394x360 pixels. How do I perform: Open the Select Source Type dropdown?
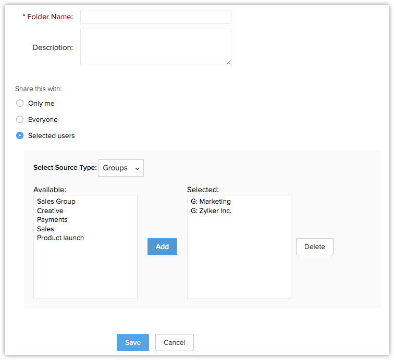pyautogui.click(x=121, y=168)
